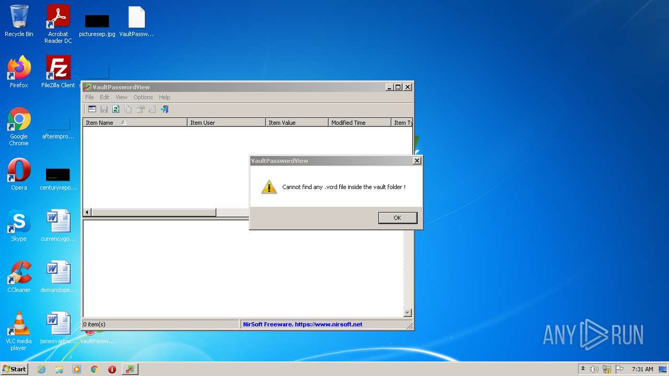Select the VLC media player shortcut

coord(19,331)
